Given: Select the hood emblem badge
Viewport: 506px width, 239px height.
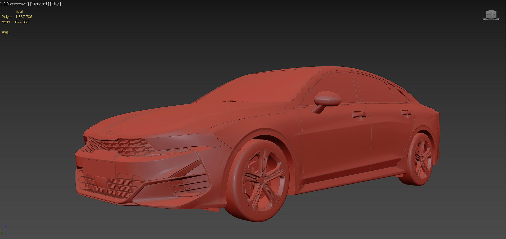Looking at the screenshot, I should (x=111, y=133).
